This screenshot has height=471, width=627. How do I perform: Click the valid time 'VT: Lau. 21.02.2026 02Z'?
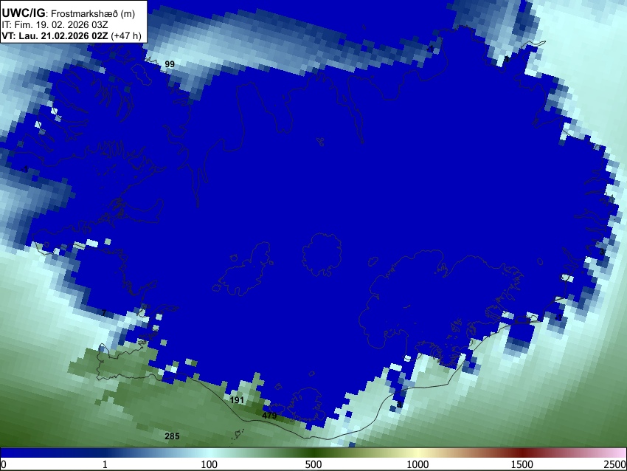55,35
